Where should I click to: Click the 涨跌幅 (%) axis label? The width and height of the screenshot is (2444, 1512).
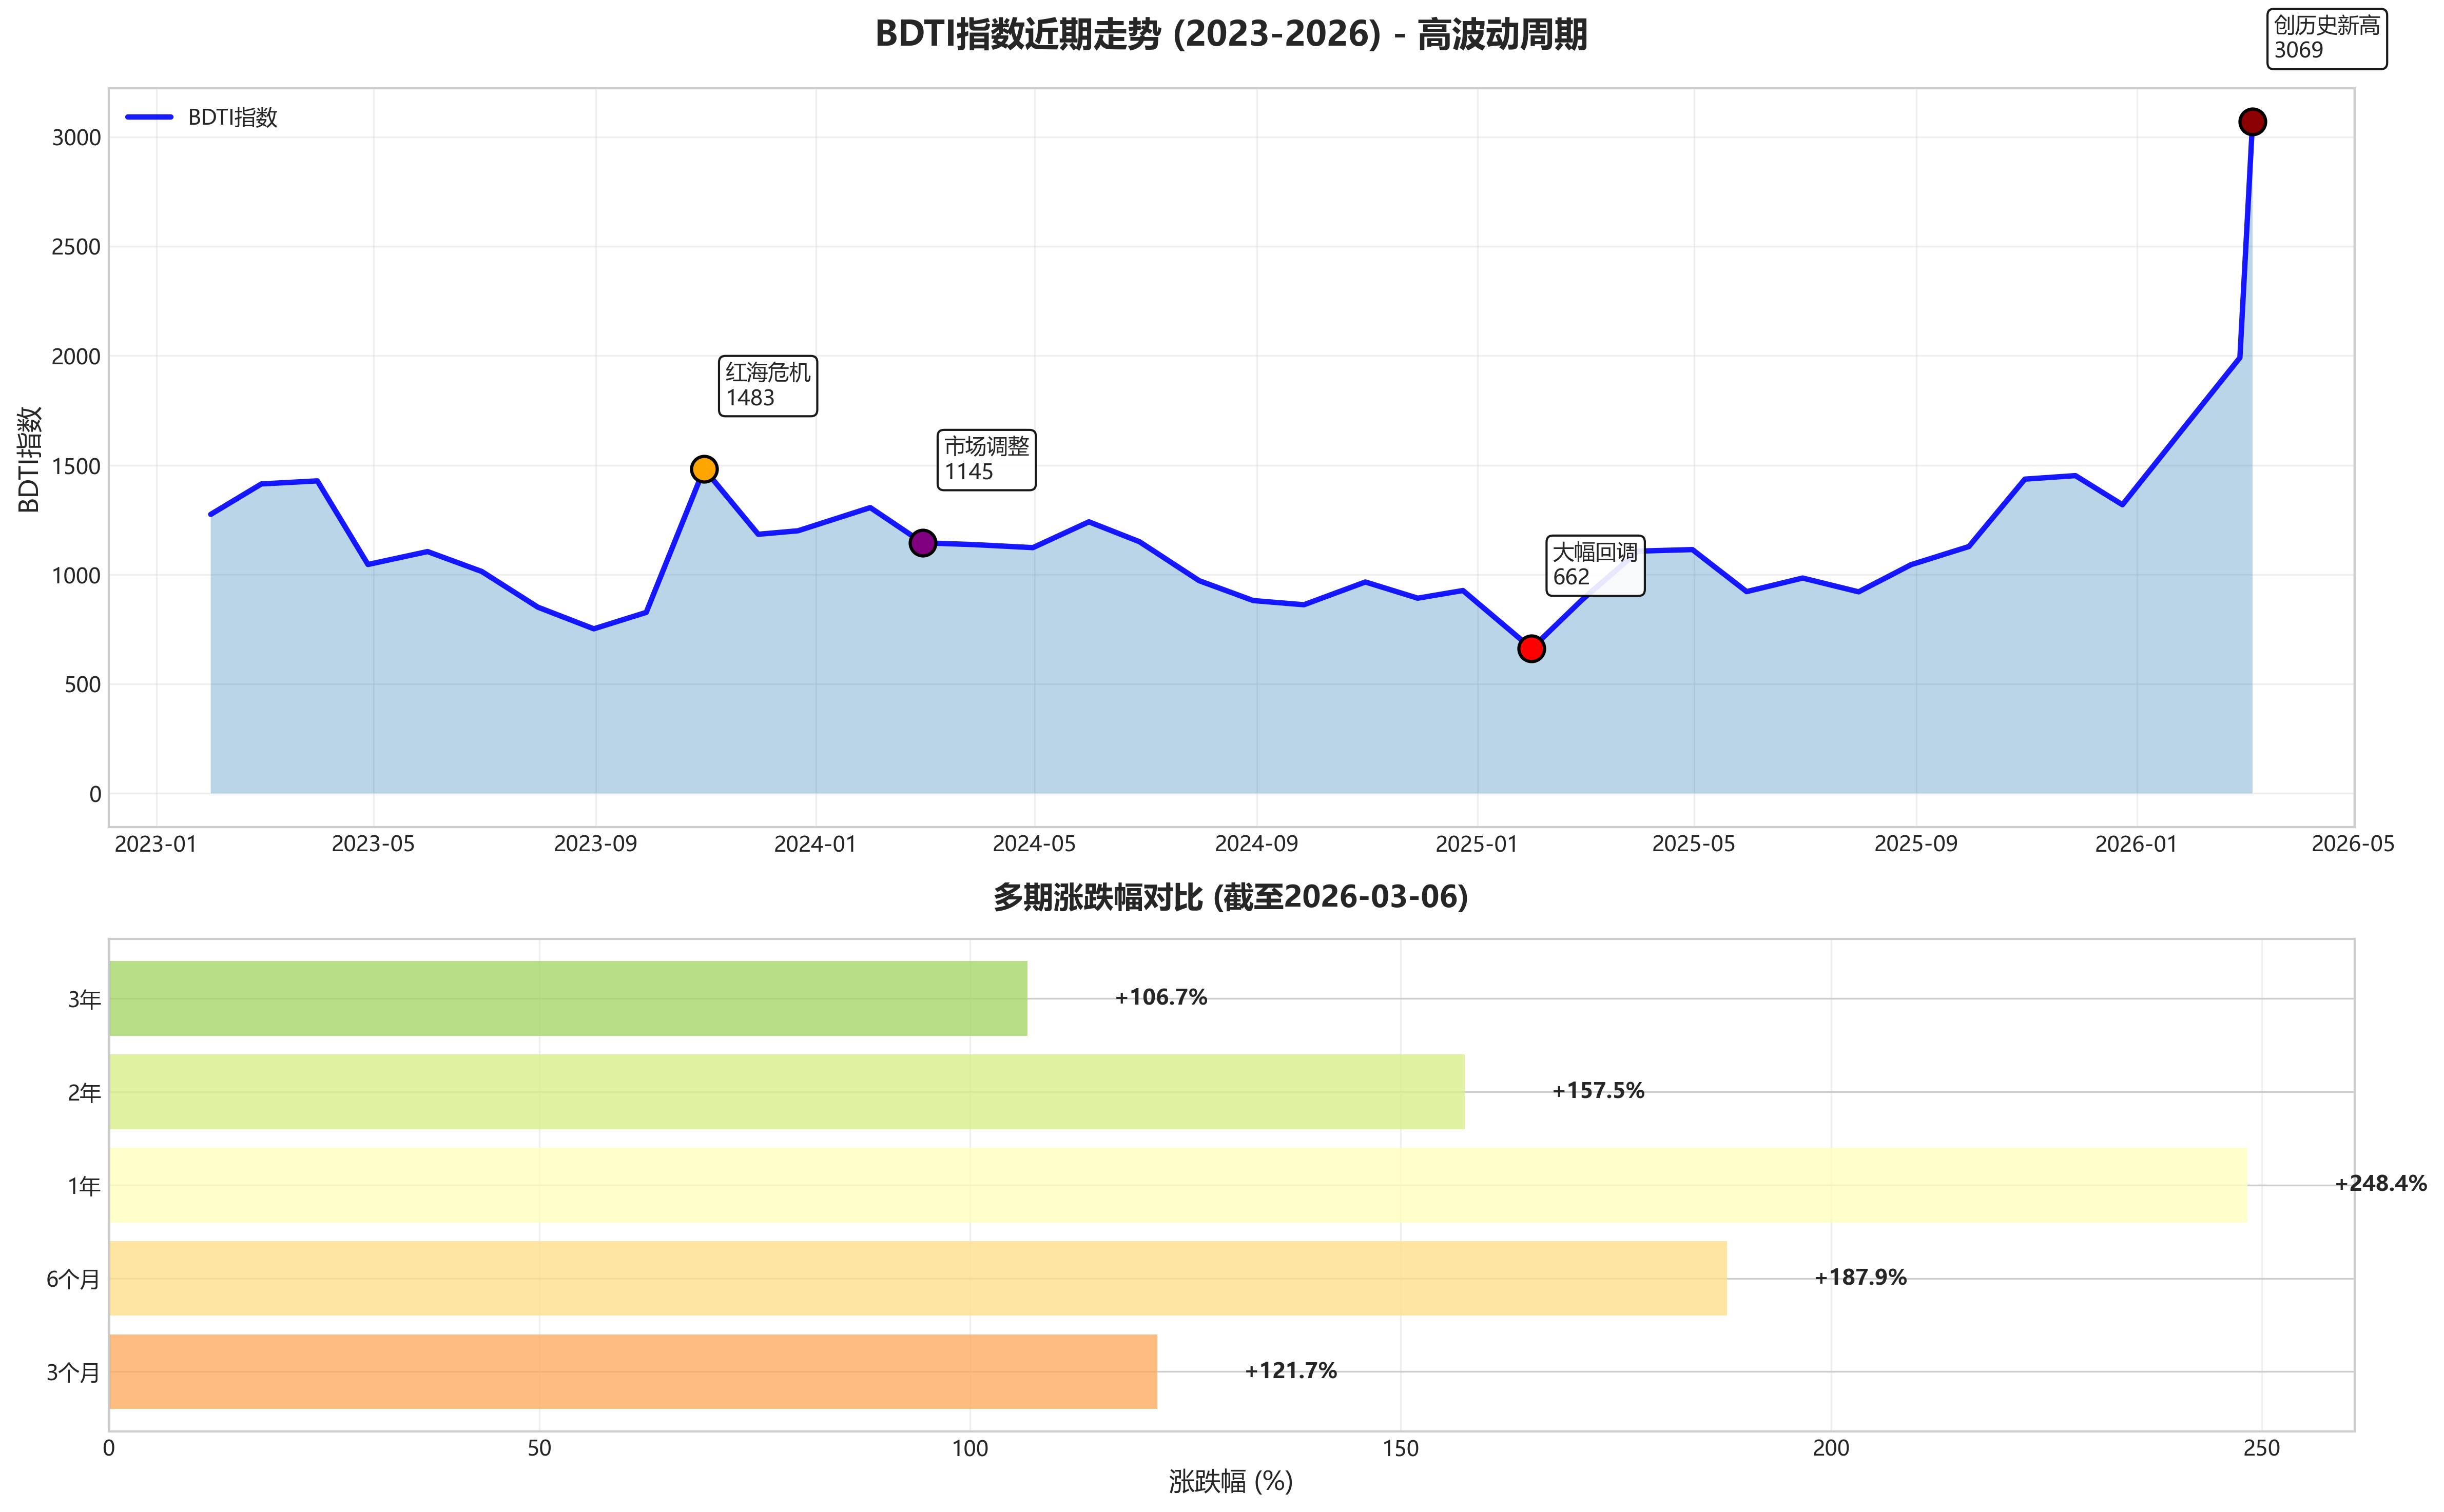tap(1230, 1481)
